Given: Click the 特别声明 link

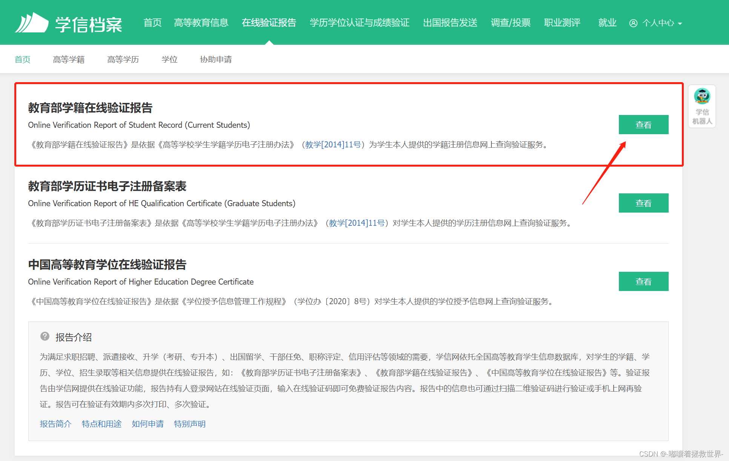Looking at the screenshot, I should click(190, 424).
